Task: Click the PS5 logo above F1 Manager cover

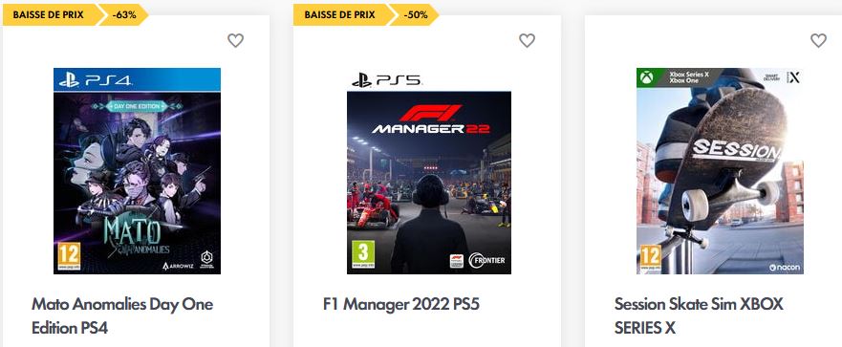Action: click(387, 80)
